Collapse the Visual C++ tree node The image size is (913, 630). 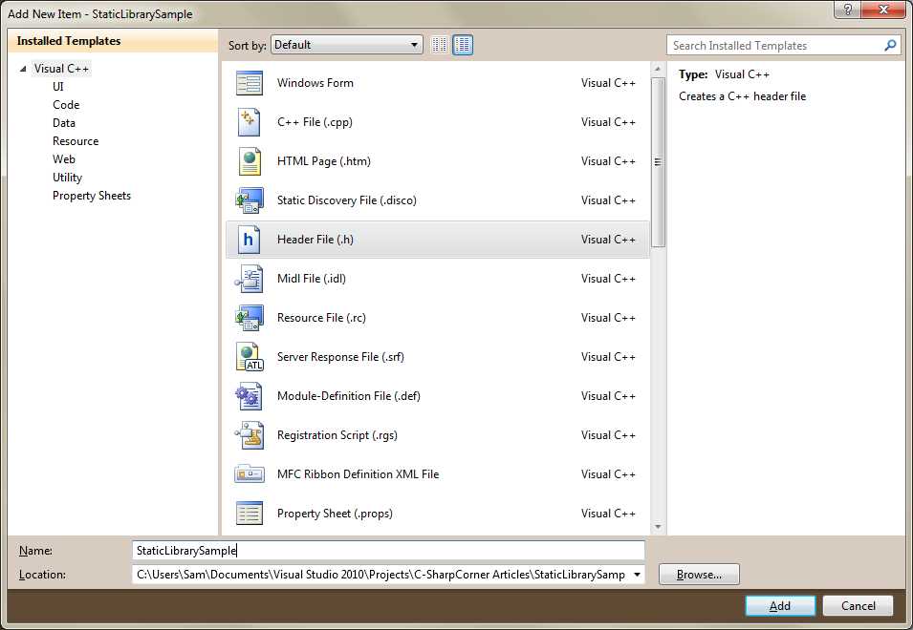22,68
